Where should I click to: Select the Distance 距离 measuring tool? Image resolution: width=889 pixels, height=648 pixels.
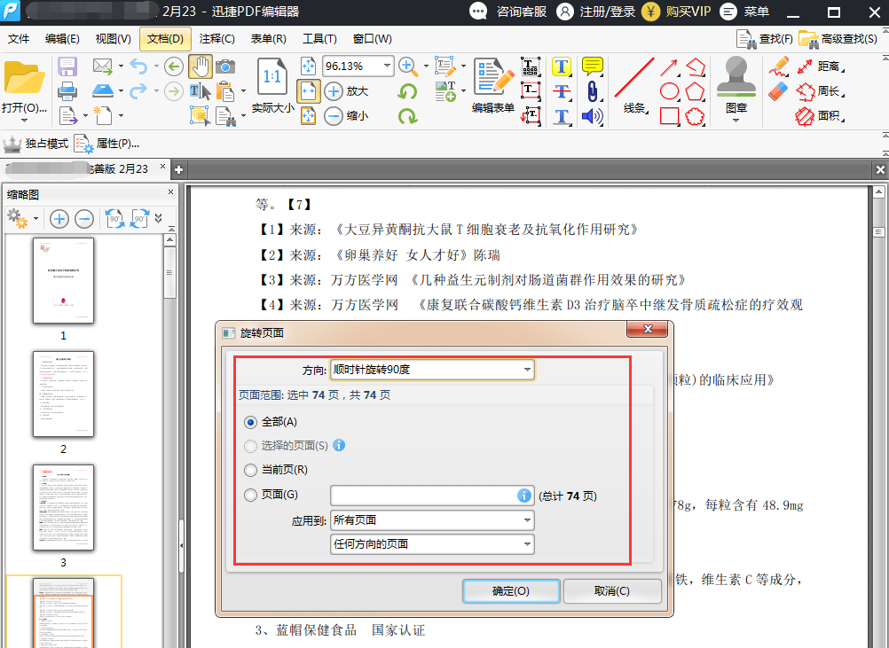[820, 66]
